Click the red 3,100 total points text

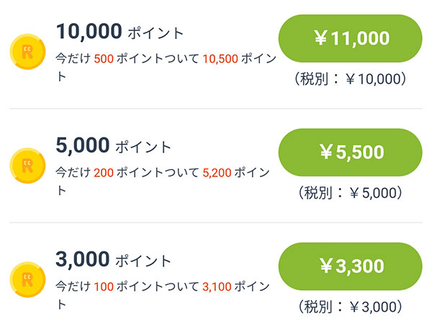[x=217, y=287]
